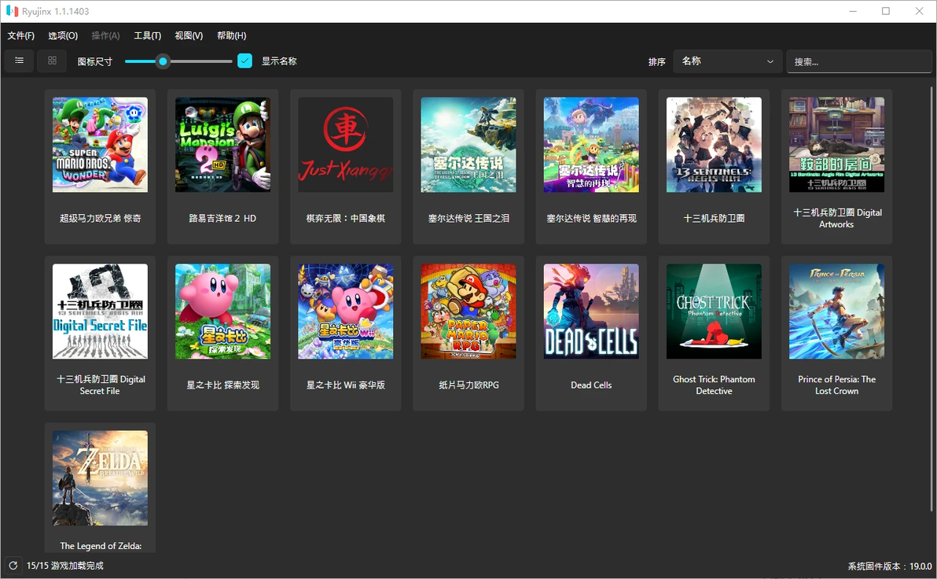
Task: Click the 棋弈无限：中国象棋 title text
Action: click(x=345, y=219)
